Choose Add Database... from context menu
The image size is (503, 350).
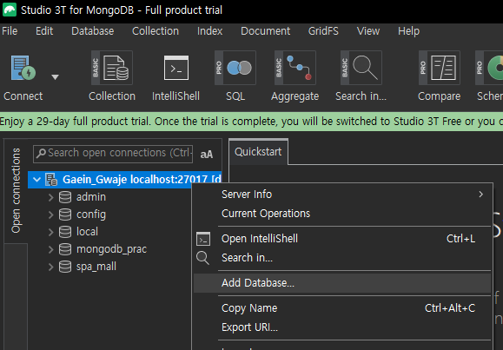pos(342,283)
